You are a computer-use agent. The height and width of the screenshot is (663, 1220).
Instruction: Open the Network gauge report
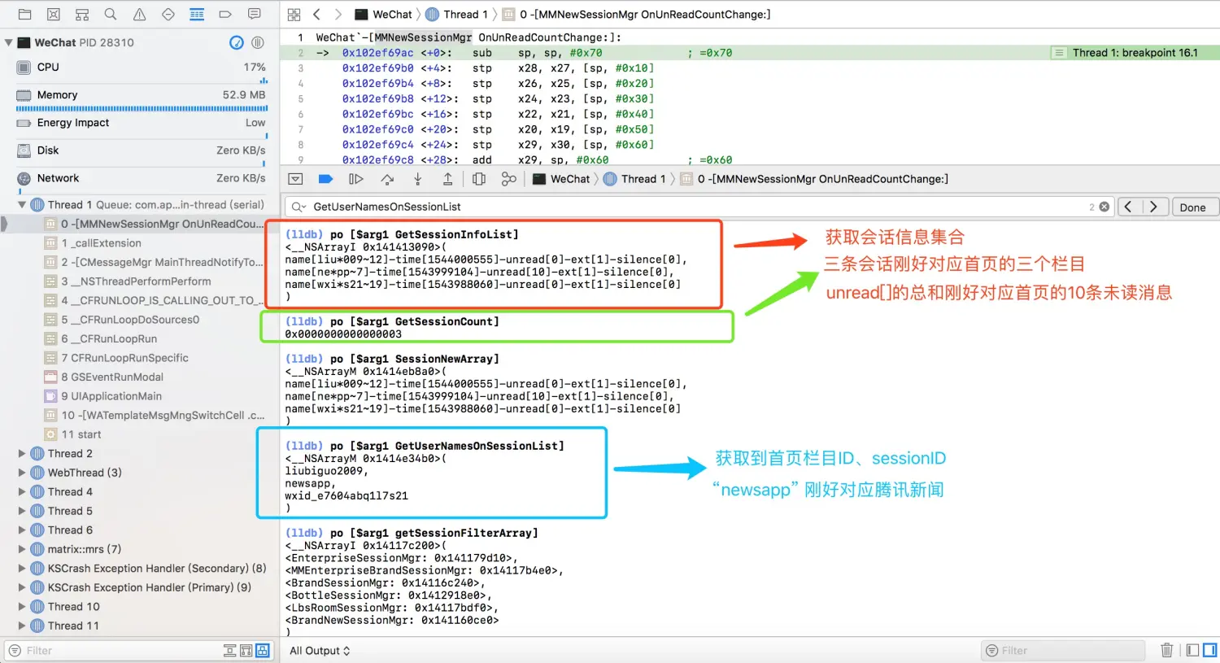(x=140, y=180)
